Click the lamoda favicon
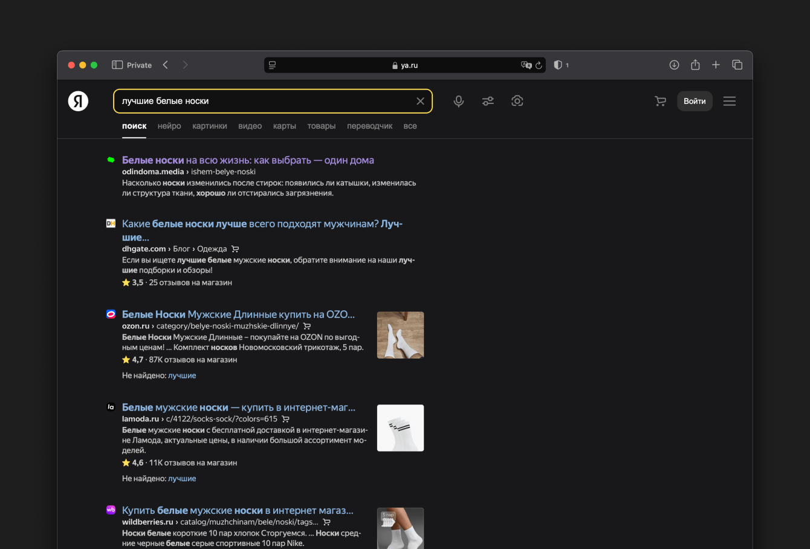 tap(111, 407)
